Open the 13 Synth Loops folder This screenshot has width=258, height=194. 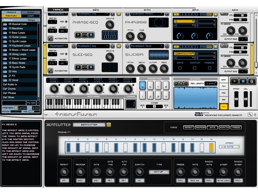tap(20, 41)
